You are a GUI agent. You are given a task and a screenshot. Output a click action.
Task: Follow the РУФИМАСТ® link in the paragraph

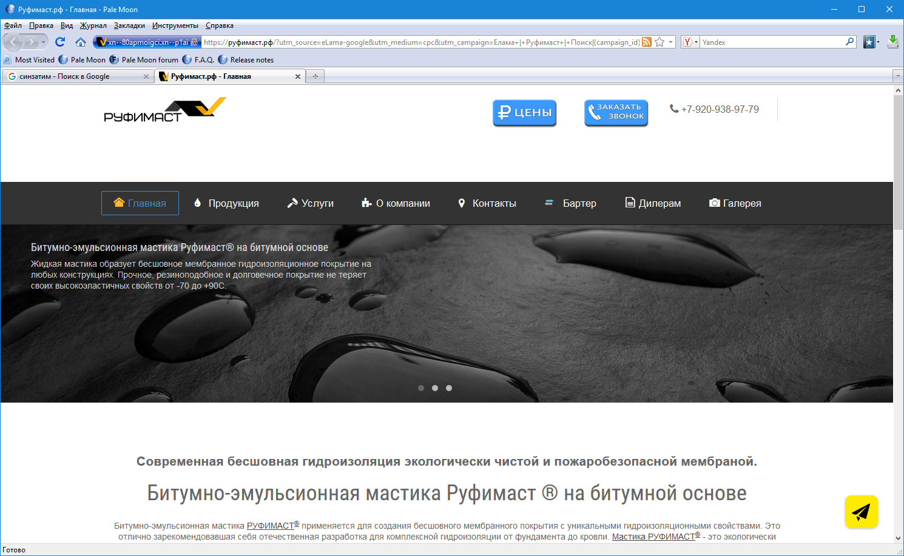coord(273,525)
